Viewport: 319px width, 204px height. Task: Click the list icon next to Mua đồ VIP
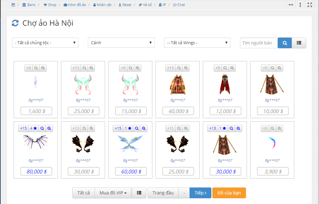point(139,193)
